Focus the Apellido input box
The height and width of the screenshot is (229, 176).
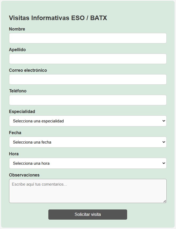[88, 59]
